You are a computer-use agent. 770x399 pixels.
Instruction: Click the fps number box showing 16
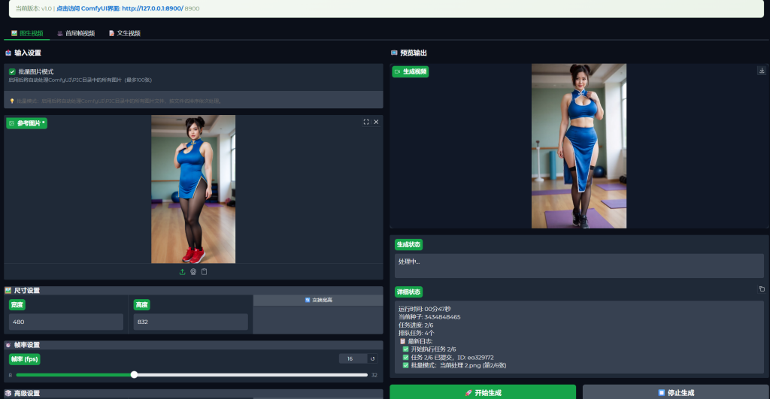click(353, 358)
